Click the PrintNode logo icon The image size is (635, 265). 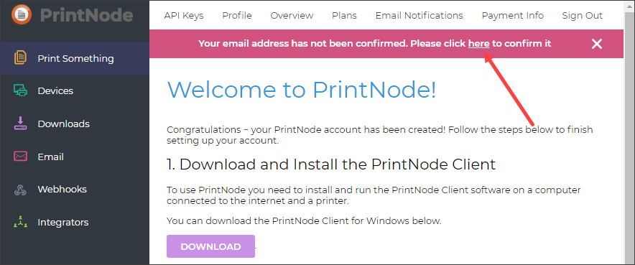(22, 14)
